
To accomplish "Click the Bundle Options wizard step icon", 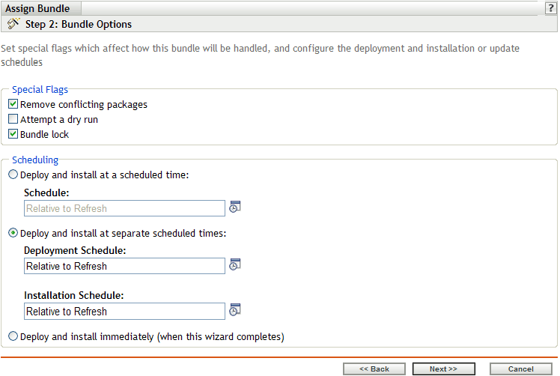I will pyautogui.click(x=13, y=24).
